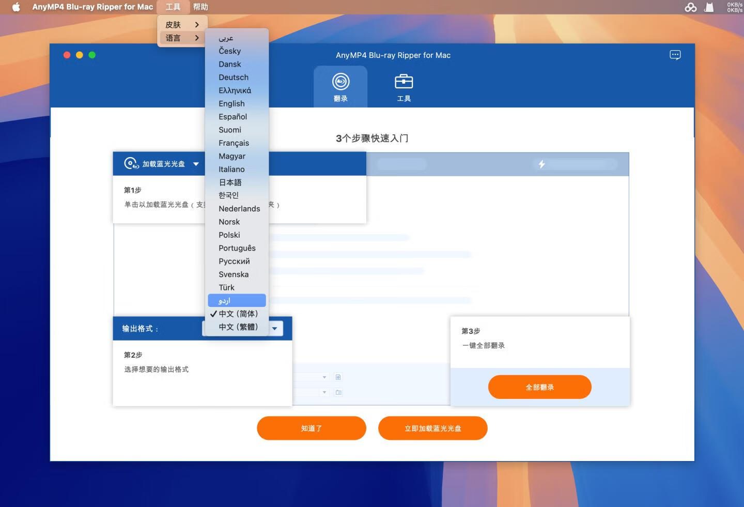Click the 立即加载蓝光光盘 button
The width and height of the screenshot is (744, 507).
click(432, 428)
